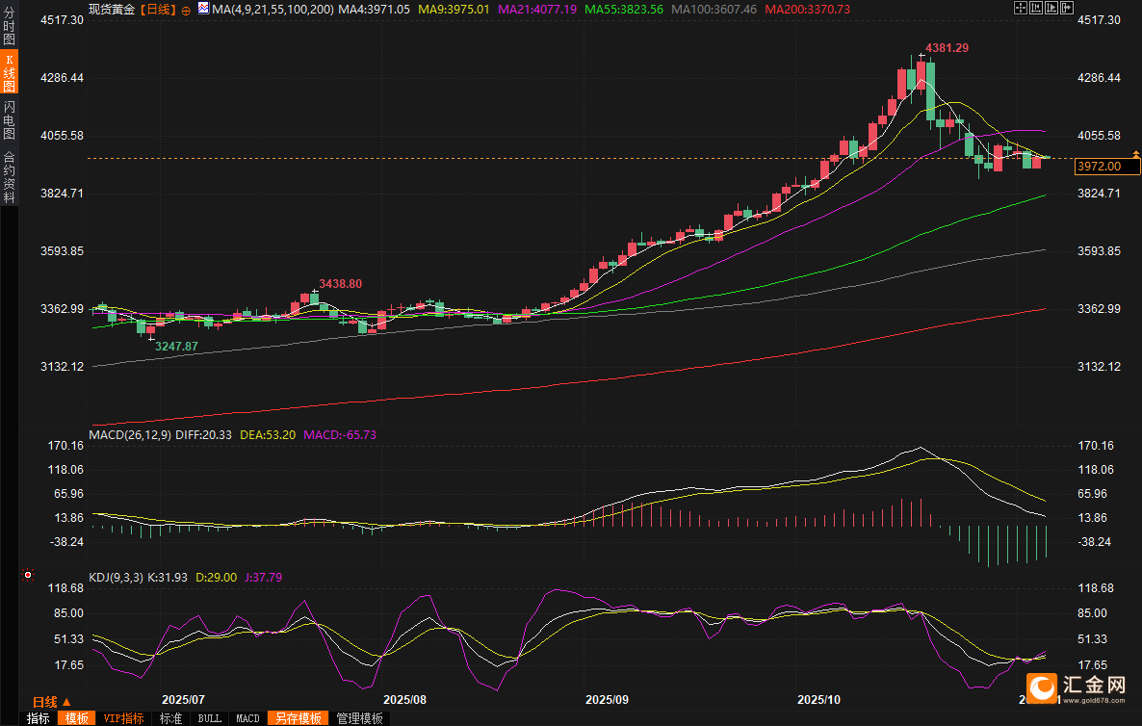Viewport: 1142px width, 726px height.
Task: Click the current price tag 3972.00
Action: pyautogui.click(x=1107, y=167)
